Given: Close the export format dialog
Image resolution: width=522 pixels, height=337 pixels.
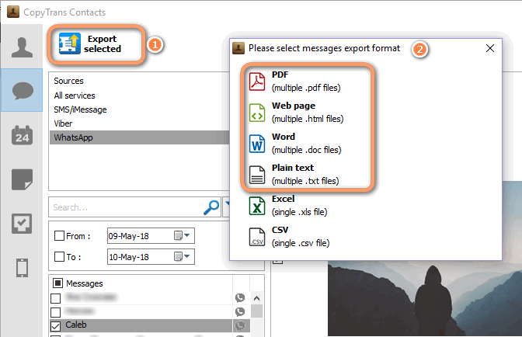Looking at the screenshot, I should point(490,48).
